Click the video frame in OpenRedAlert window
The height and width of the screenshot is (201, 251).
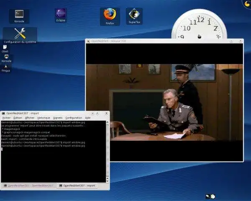click(164, 102)
